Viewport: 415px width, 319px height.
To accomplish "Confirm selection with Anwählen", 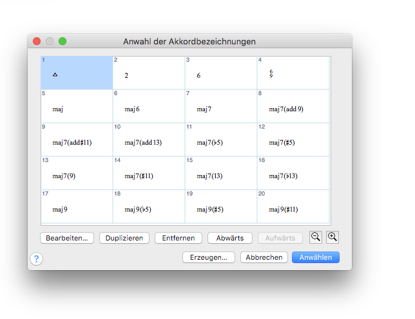I will pos(316,257).
